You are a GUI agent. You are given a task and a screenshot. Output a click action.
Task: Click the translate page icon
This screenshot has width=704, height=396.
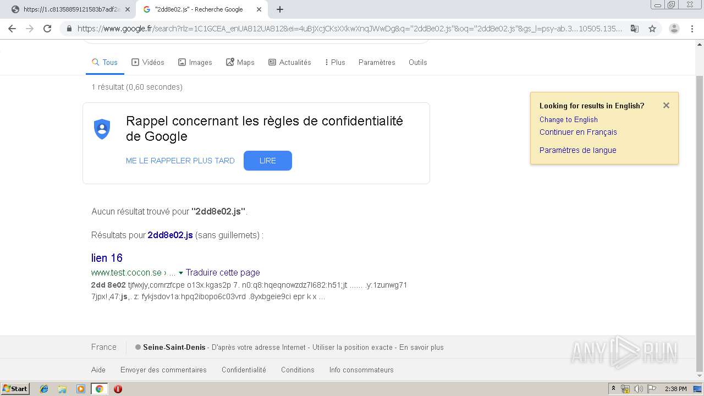(635, 29)
